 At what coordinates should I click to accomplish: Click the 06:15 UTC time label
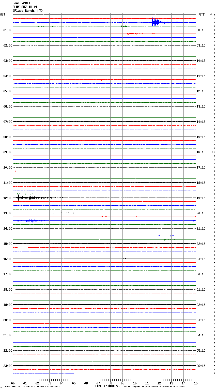click(201, 366)
